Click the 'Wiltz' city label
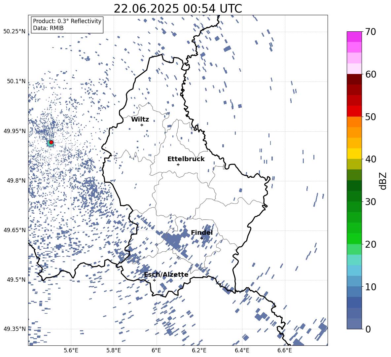The width and height of the screenshot is (391, 357). pyautogui.click(x=140, y=120)
